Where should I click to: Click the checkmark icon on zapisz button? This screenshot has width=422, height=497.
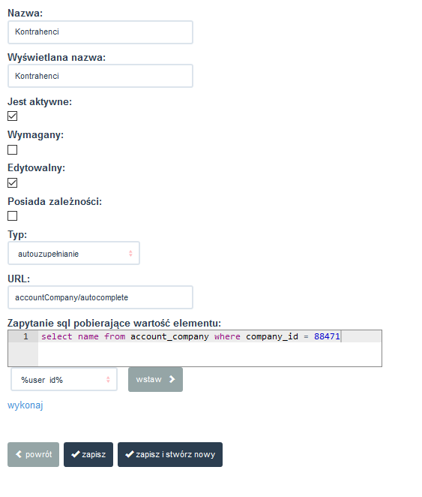(75, 454)
